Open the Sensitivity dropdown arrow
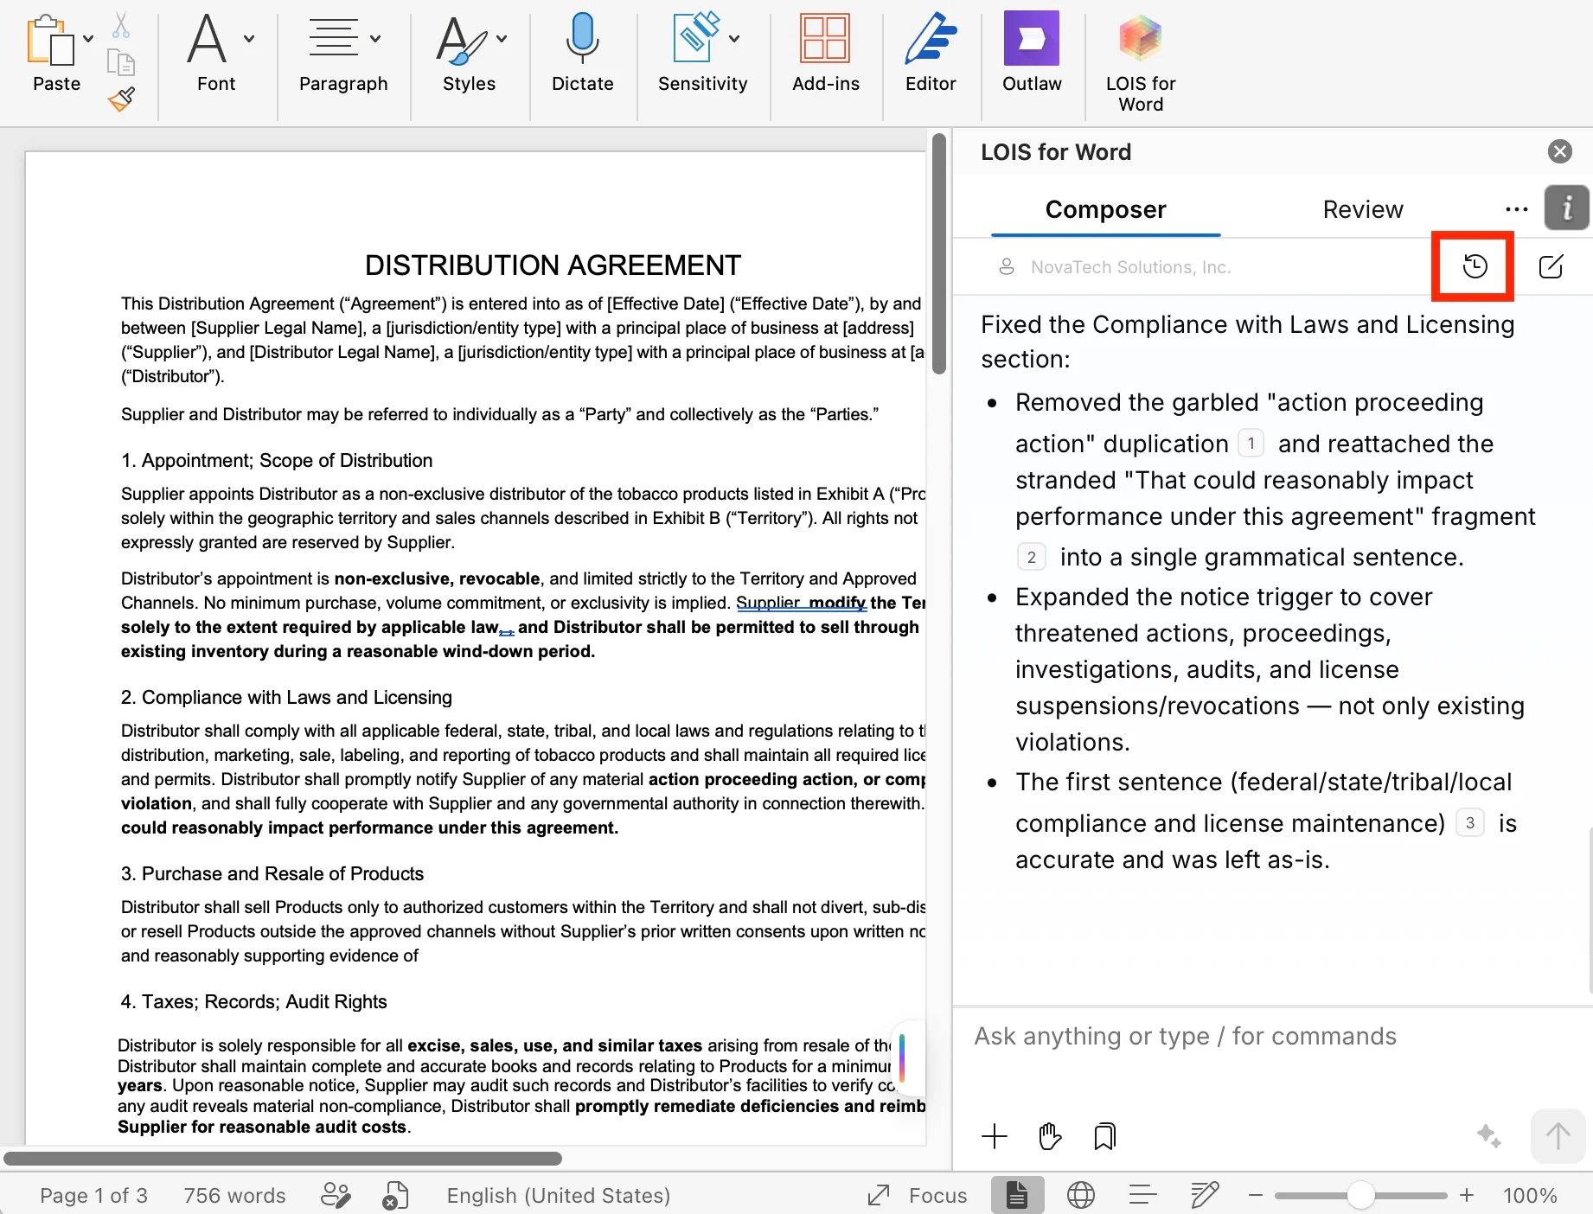This screenshot has width=1593, height=1214. 734,39
